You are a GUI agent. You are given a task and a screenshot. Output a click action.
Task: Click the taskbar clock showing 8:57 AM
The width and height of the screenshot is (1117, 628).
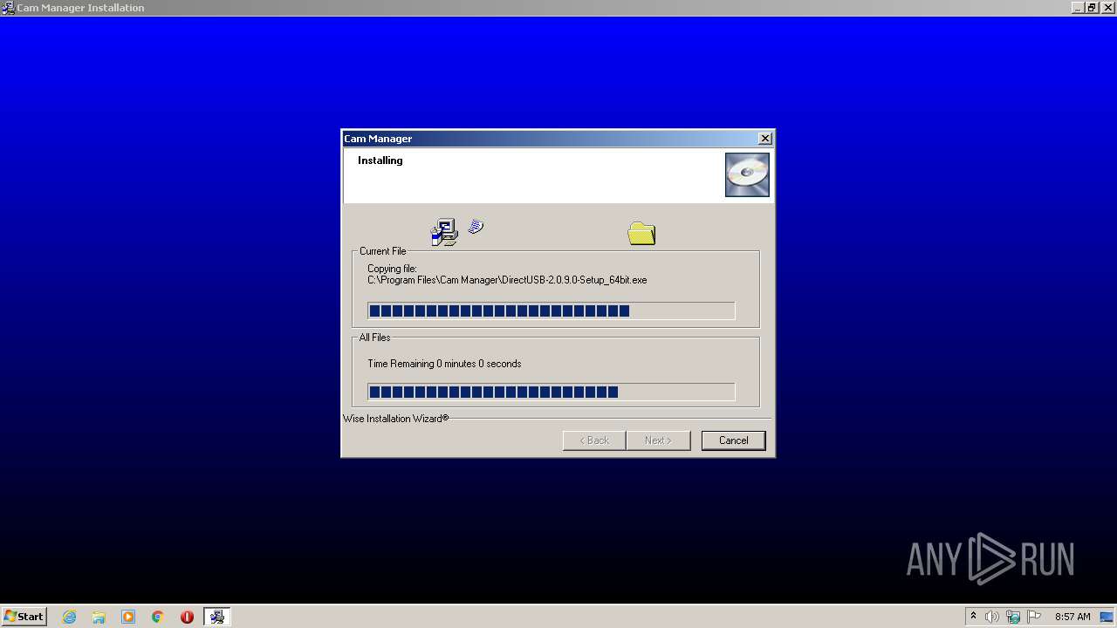pyautogui.click(x=1072, y=617)
